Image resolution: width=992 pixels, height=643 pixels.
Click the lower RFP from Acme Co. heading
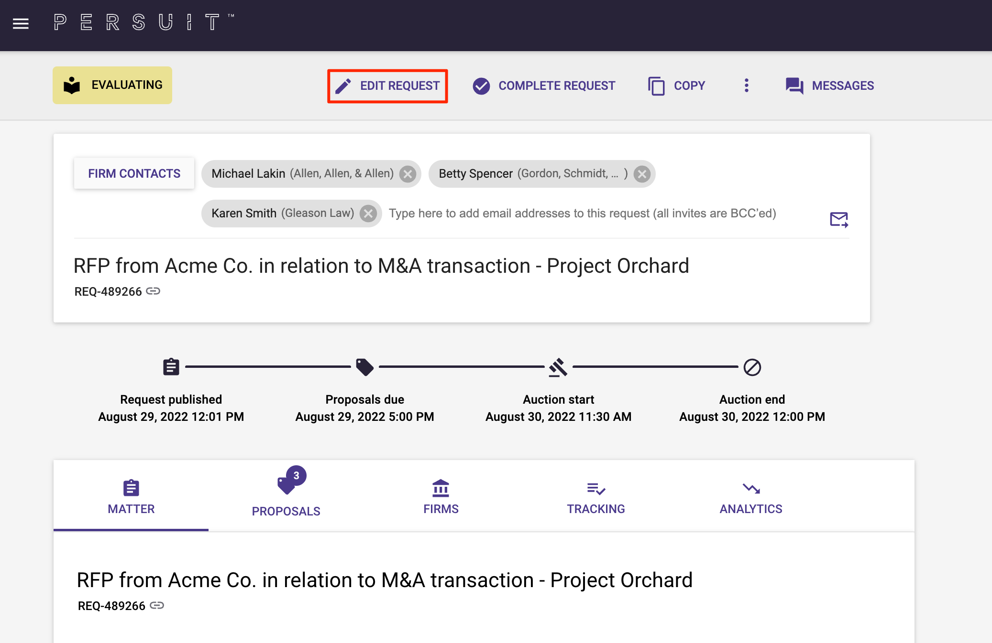(385, 580)
